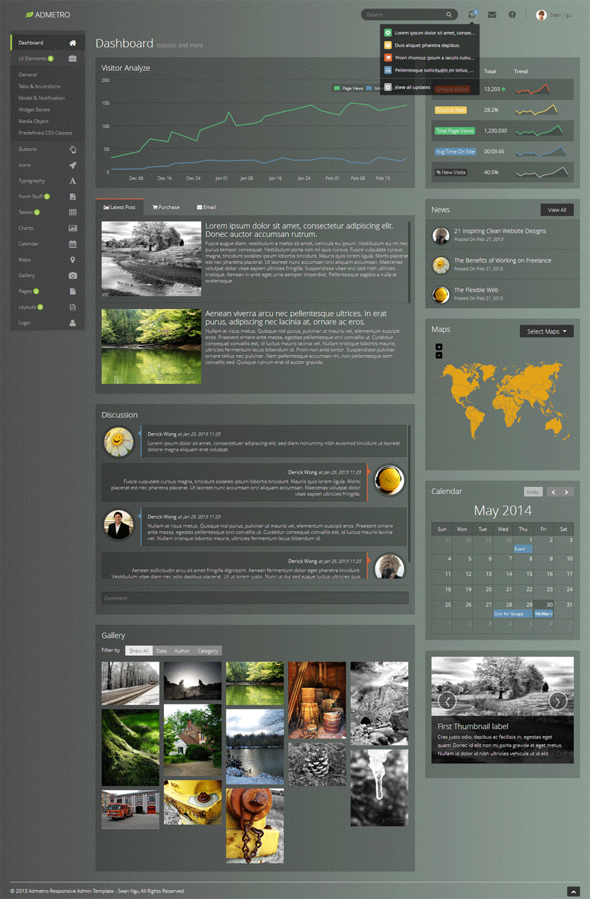
Task: Collapse the UI Elements sidebar section
Action: pyautogui.click(x=47, y=59)
